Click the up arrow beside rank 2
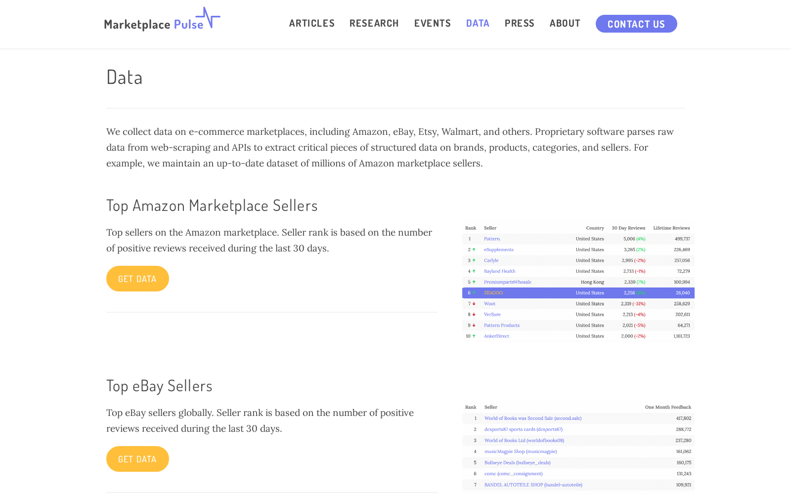The image size is (791, 494). tap(474, 249)
